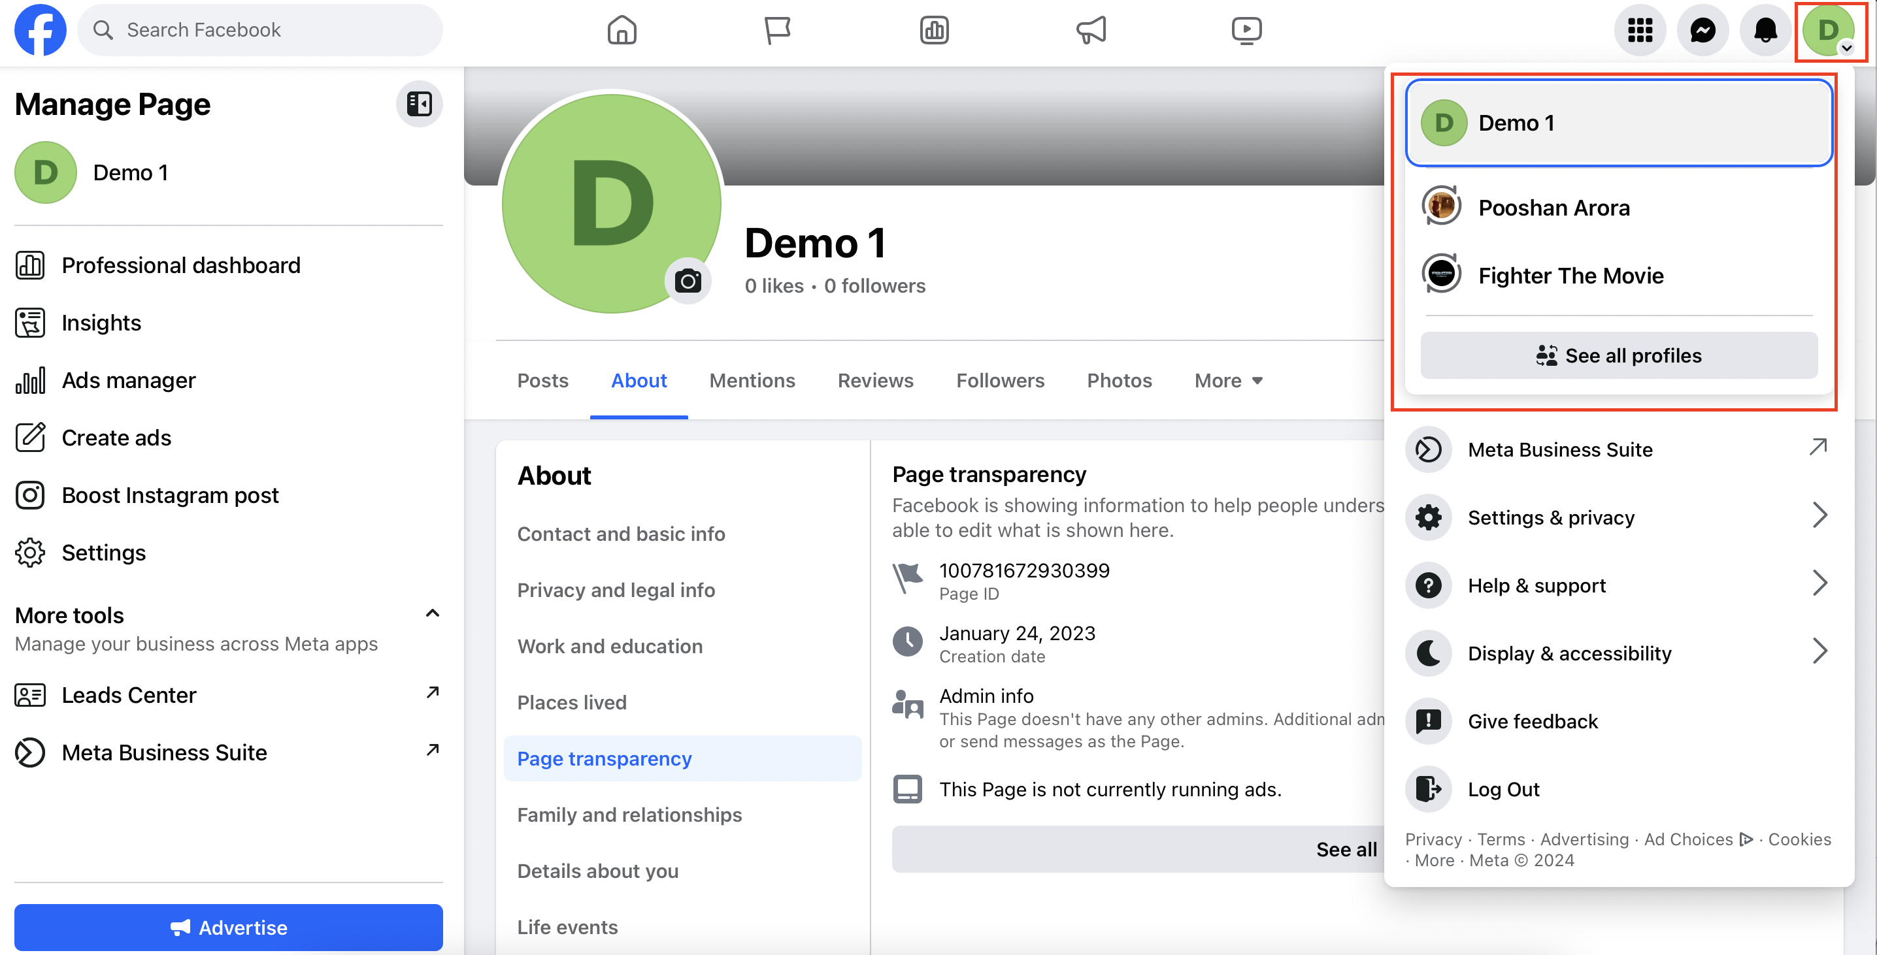Click the Home icon in top navigation
Screen dimensions: 1877x955
tap(622, 30)
